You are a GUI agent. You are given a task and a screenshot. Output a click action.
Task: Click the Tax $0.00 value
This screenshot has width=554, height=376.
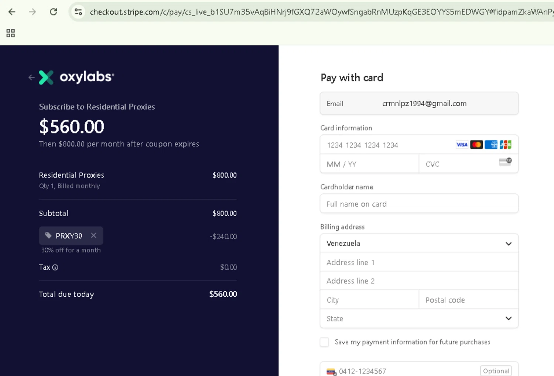coord(229,267)
